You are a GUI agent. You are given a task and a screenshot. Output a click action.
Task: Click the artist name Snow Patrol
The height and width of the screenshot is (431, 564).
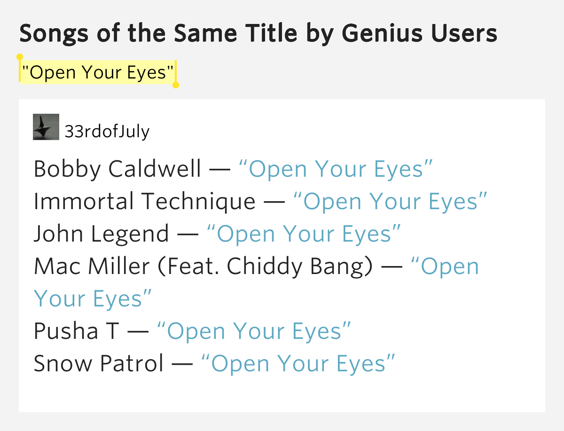pyautogui.click(x=99, y=363)
